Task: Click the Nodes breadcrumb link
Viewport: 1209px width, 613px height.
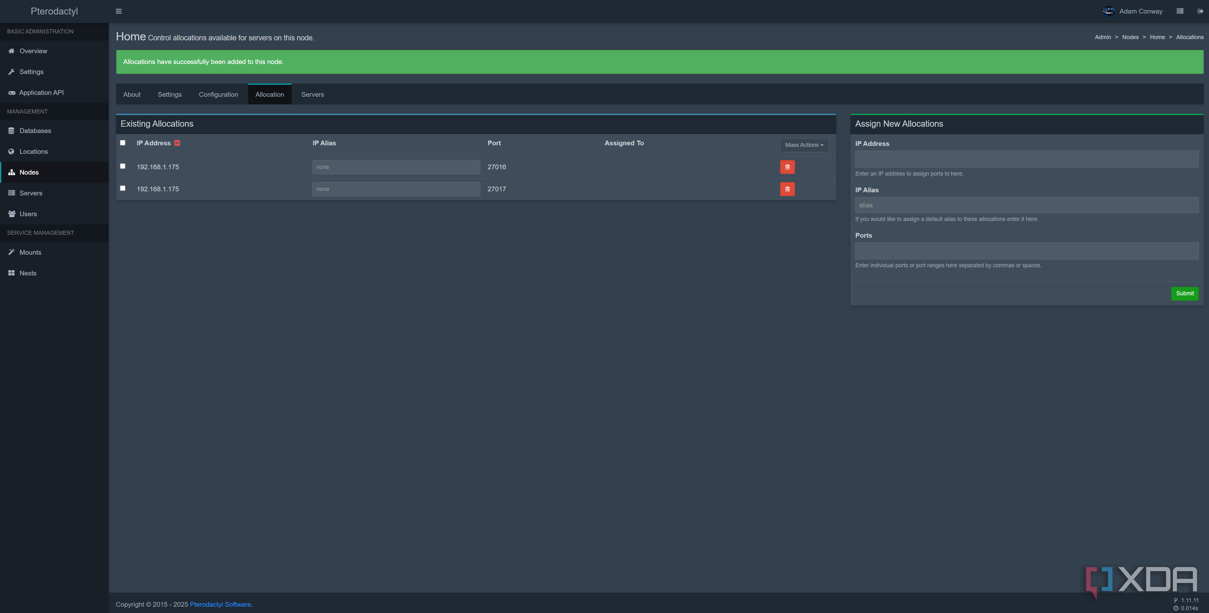Action: (1130, 37)
